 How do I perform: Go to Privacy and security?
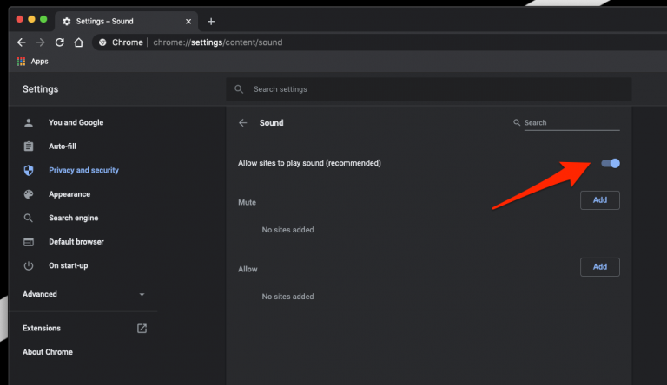pyautogui.click(x=83, y=170)
